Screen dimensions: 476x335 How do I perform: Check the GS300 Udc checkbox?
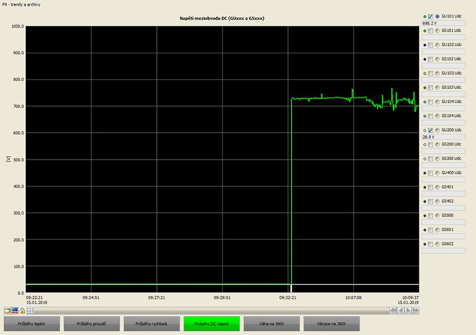click(x=430, y=159)
